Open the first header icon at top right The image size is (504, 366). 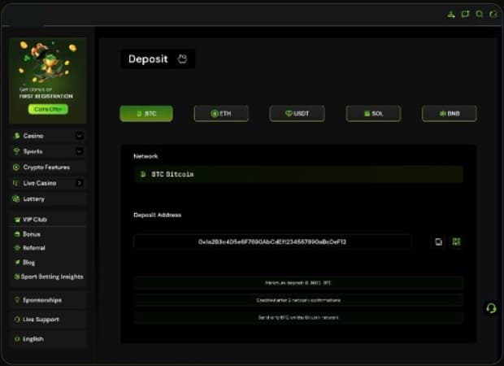coord(451,14)
